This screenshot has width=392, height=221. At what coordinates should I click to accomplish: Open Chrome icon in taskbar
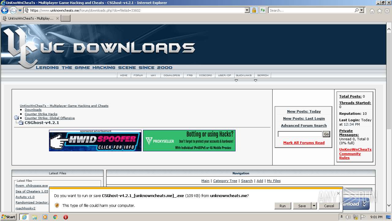[55, 217]
